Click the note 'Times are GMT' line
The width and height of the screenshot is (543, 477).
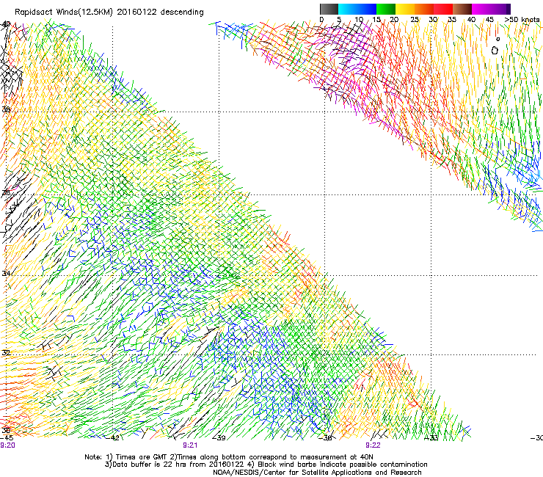pyautogui.click(x=229, y=457)
